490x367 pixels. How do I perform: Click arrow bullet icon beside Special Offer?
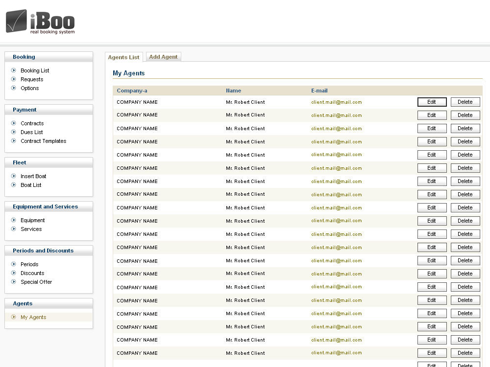(x=14, y=282)
